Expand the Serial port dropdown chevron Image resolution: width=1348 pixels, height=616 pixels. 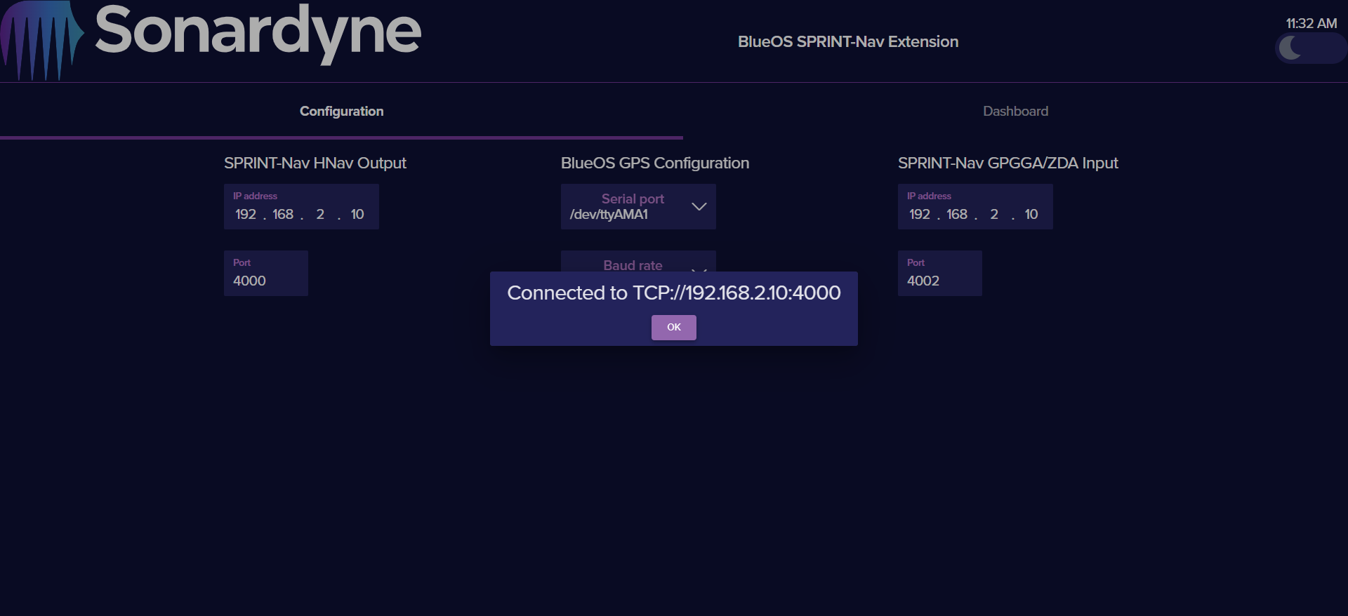coord(699,206)
